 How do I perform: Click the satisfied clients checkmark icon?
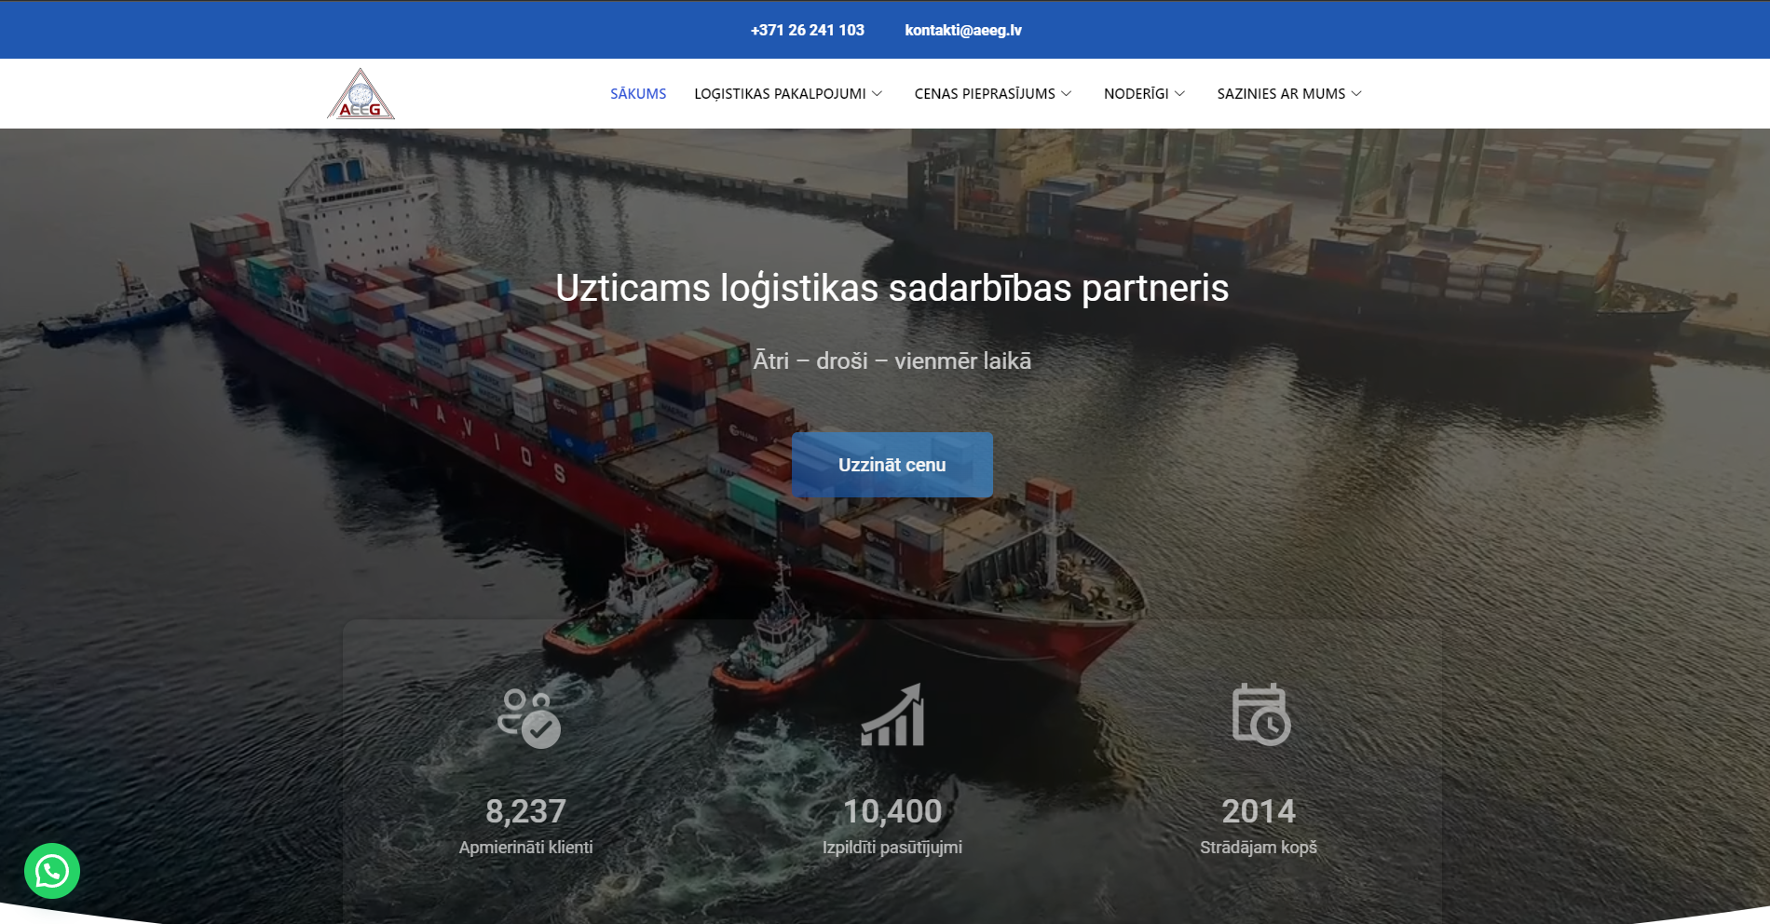pyautogui.click(x=528, y=717)
